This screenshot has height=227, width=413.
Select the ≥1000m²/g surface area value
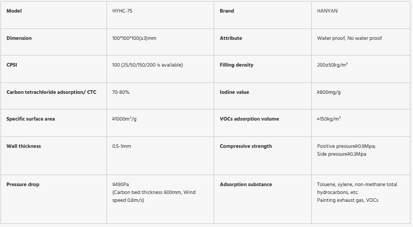124,119
